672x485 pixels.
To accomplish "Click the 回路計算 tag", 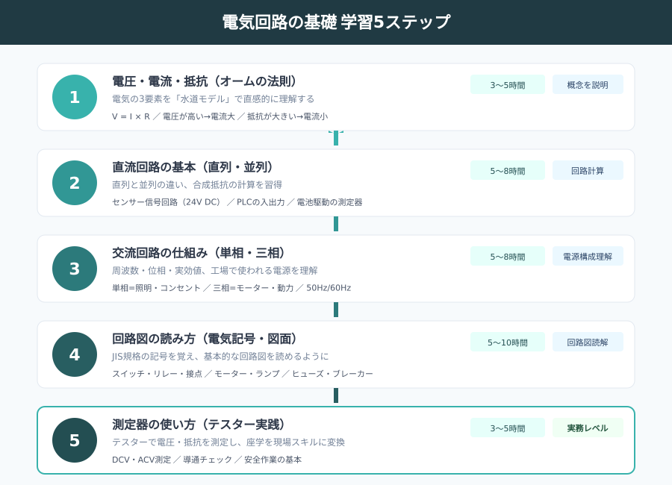I will point(588,171).
